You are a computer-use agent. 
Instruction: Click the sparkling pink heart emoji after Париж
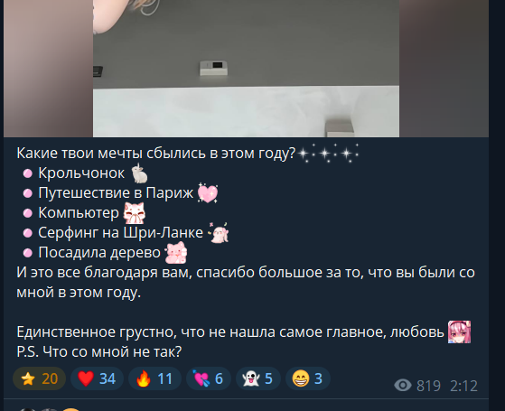[208, 193]
